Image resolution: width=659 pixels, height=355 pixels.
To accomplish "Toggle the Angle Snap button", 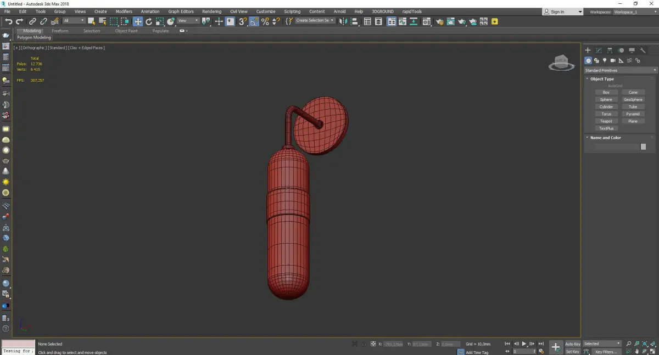I will click(254, 21).
